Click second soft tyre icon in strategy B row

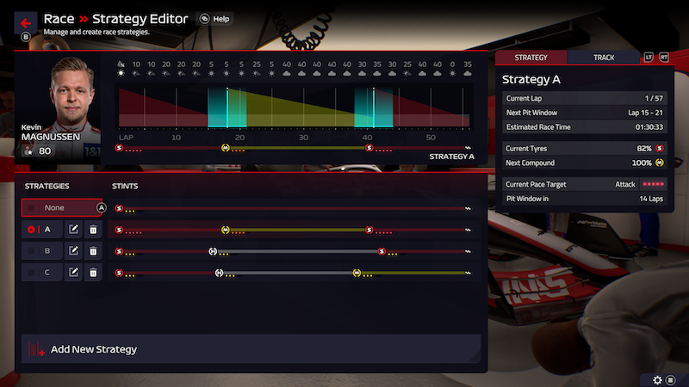382,251
